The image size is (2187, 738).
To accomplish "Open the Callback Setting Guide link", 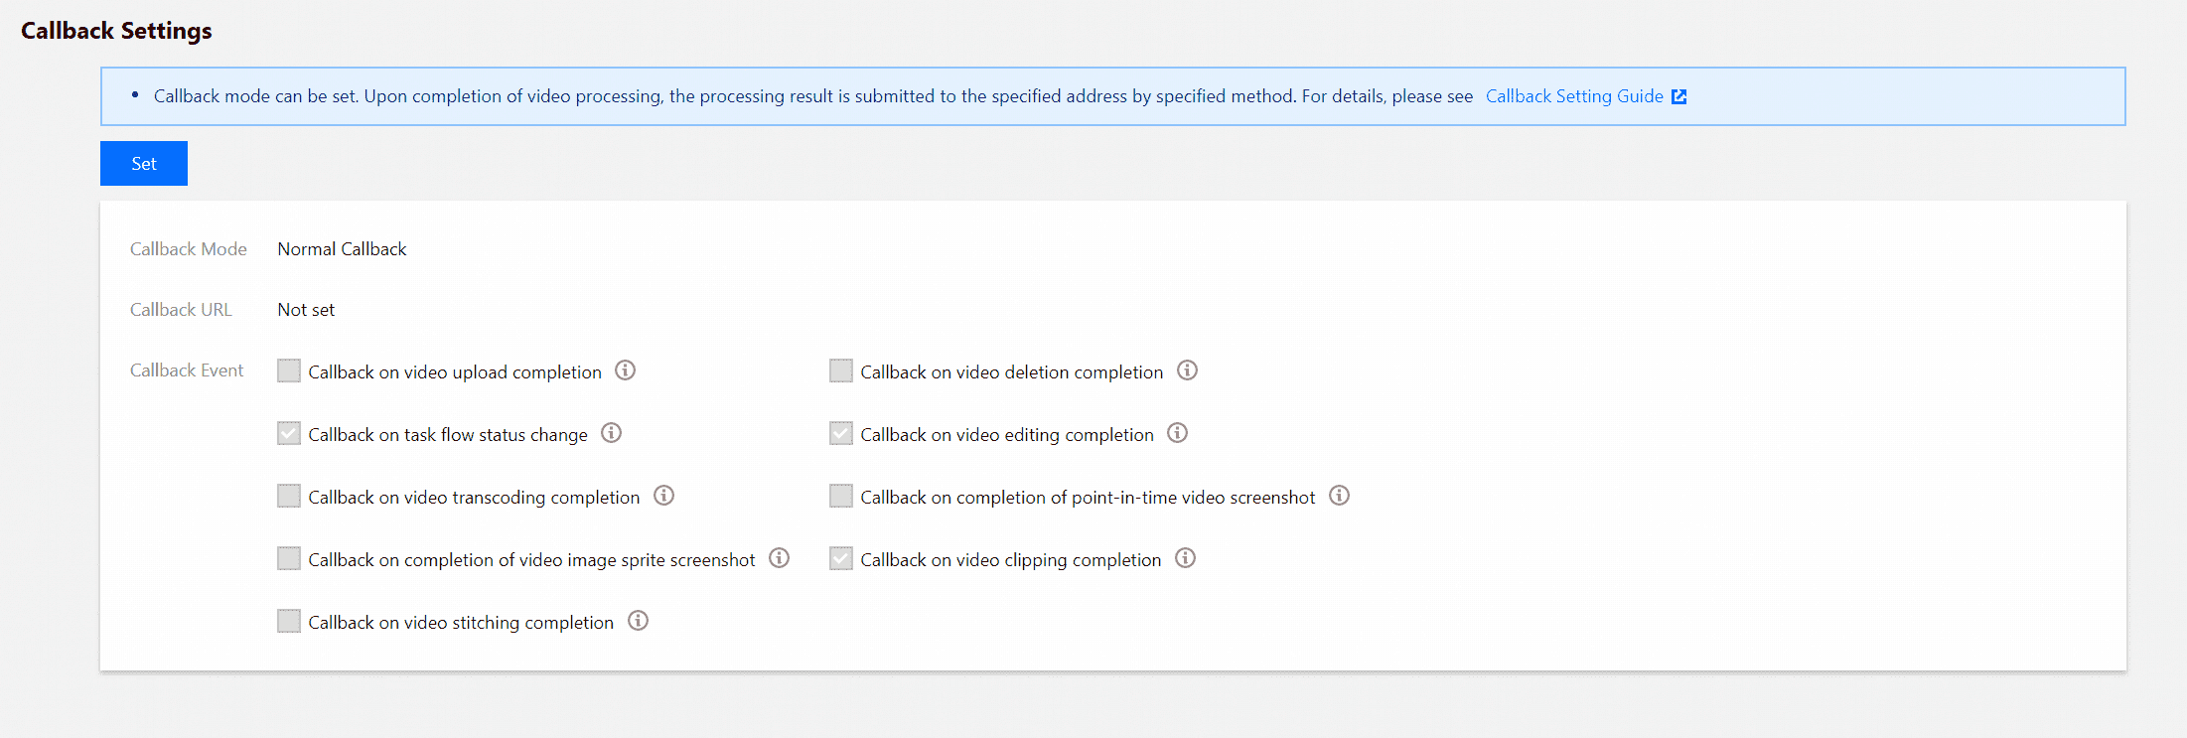I will 1573,96.
